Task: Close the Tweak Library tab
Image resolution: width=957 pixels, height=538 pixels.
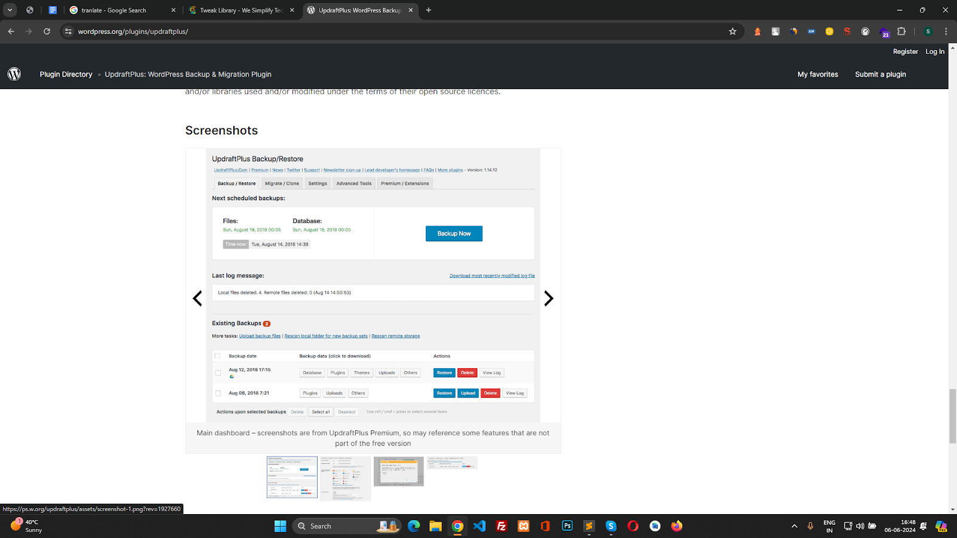Action: [x=292, y=10]
